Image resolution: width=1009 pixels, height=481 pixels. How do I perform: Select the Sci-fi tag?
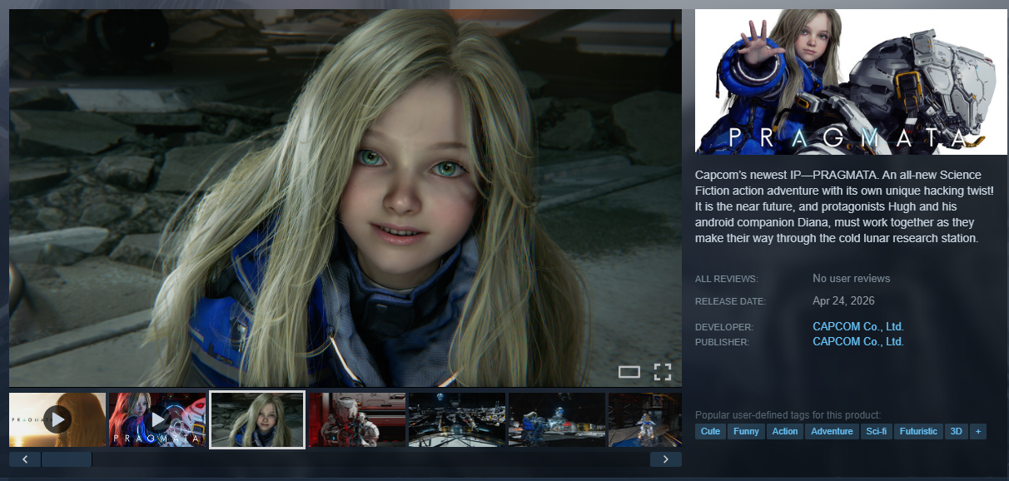tap(877, 431)
